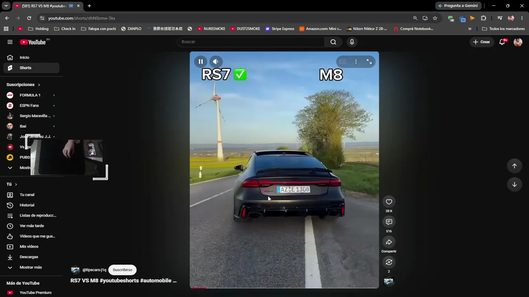Screen dimensions: 529x297
Task: Open YouTube Premium in the sidebar
Action: click(31, 292)
